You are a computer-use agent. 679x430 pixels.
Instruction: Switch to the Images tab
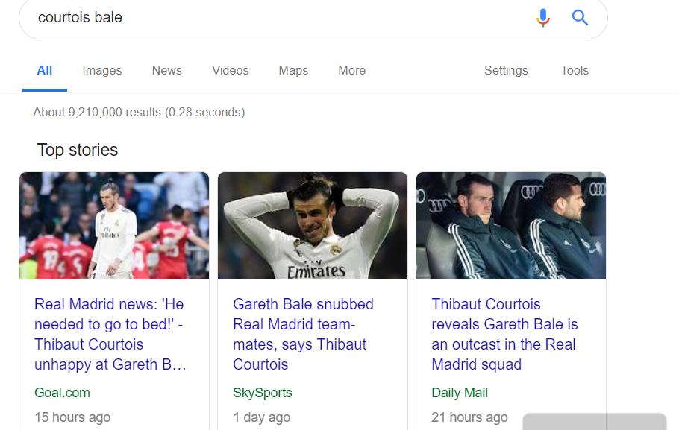pos(102,71)
